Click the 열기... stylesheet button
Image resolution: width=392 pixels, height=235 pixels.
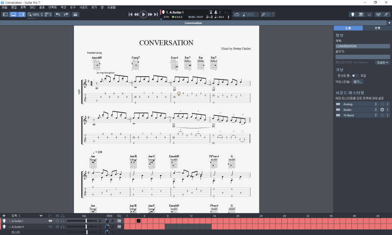pos(357,82)
